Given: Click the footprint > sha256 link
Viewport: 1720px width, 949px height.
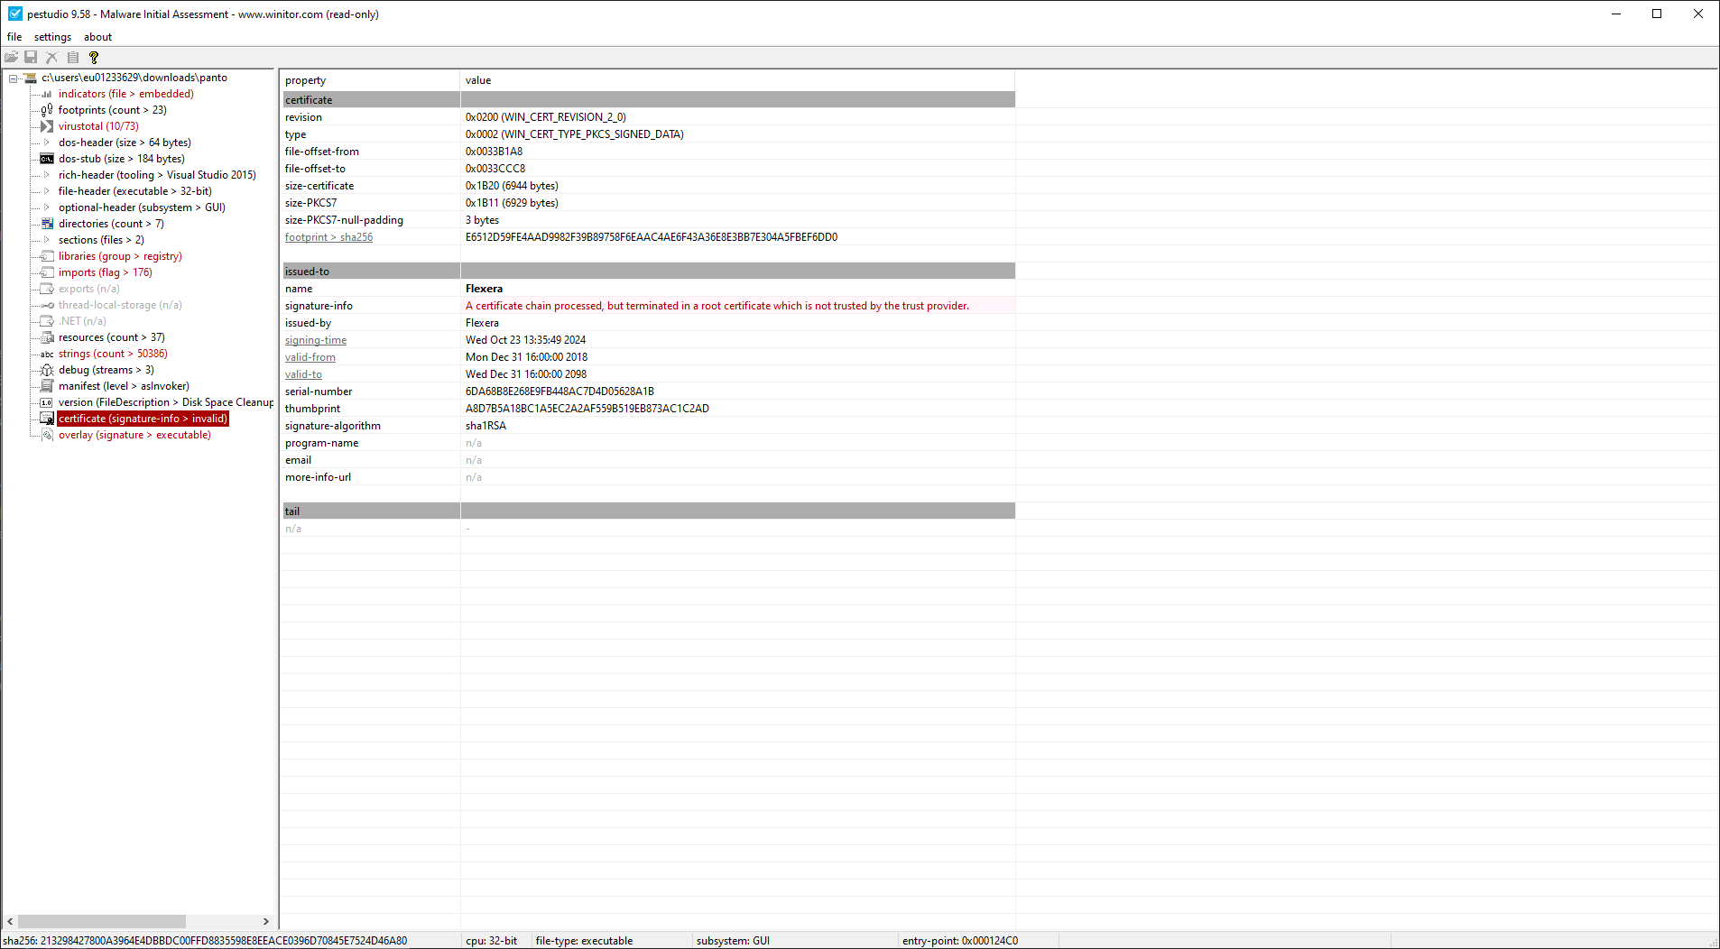Looking at the screenshot, I should tap(328, 237).
